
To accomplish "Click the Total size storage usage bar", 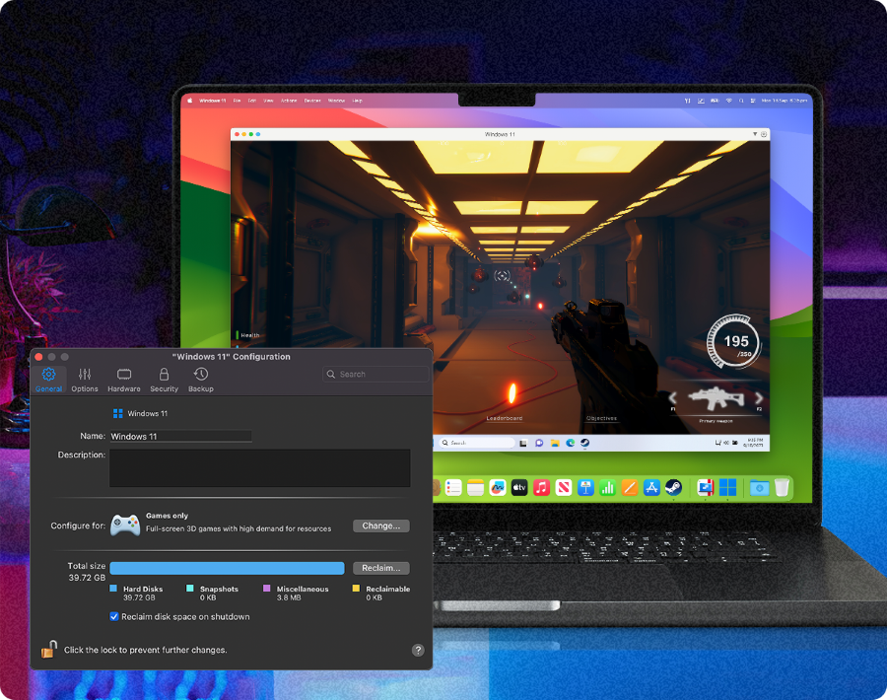I will [x=227, y=568].
